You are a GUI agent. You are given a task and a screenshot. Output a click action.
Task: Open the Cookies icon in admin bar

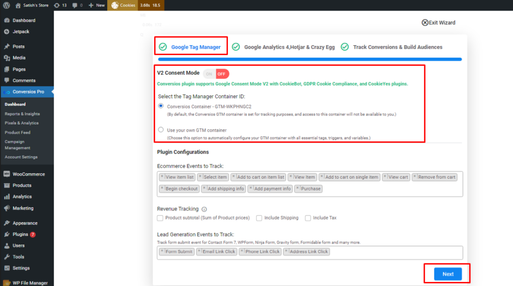[115, 5]
